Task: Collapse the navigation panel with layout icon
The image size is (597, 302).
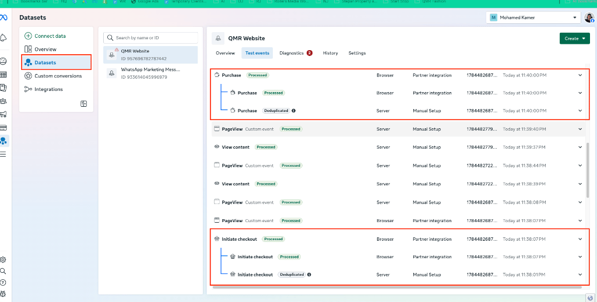Action: [84, 104]
